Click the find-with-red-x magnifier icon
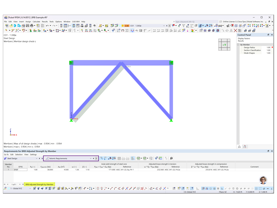Image resolution: width=277 pixels, height=208 pixels. point(232,26)
